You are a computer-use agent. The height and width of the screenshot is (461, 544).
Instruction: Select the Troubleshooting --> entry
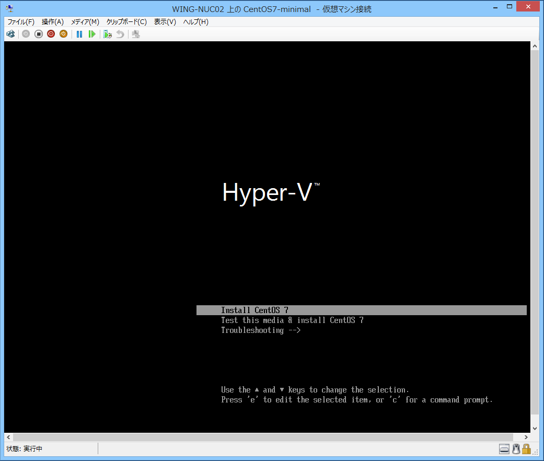[x=261, y=330]
